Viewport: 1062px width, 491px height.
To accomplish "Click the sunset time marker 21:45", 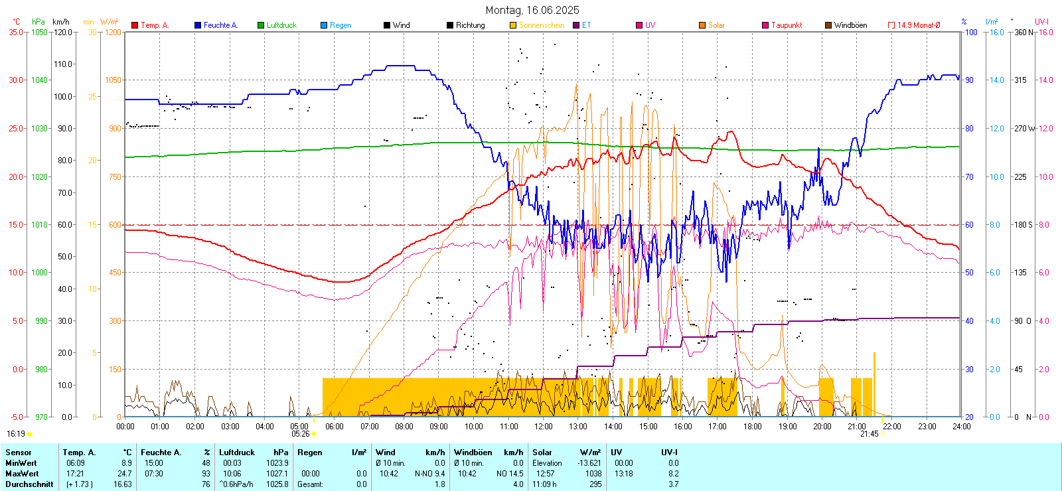I will coord(869,434).
